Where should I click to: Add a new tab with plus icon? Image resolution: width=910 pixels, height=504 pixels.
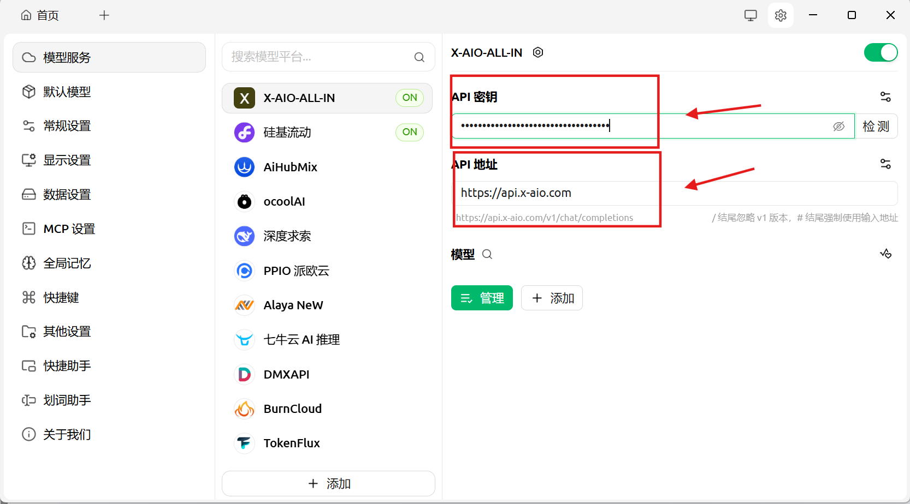pos(104,15)
